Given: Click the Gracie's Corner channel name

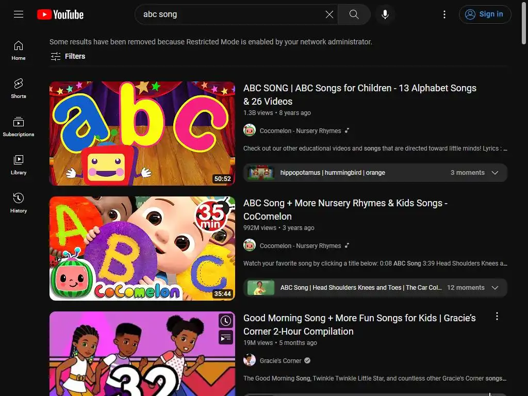Looking at the screenshot, I should [280, 360].
